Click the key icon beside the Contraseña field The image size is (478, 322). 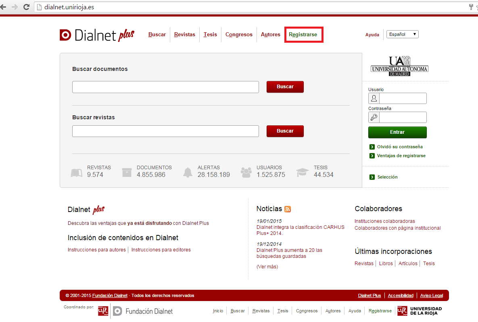(374, 117)
